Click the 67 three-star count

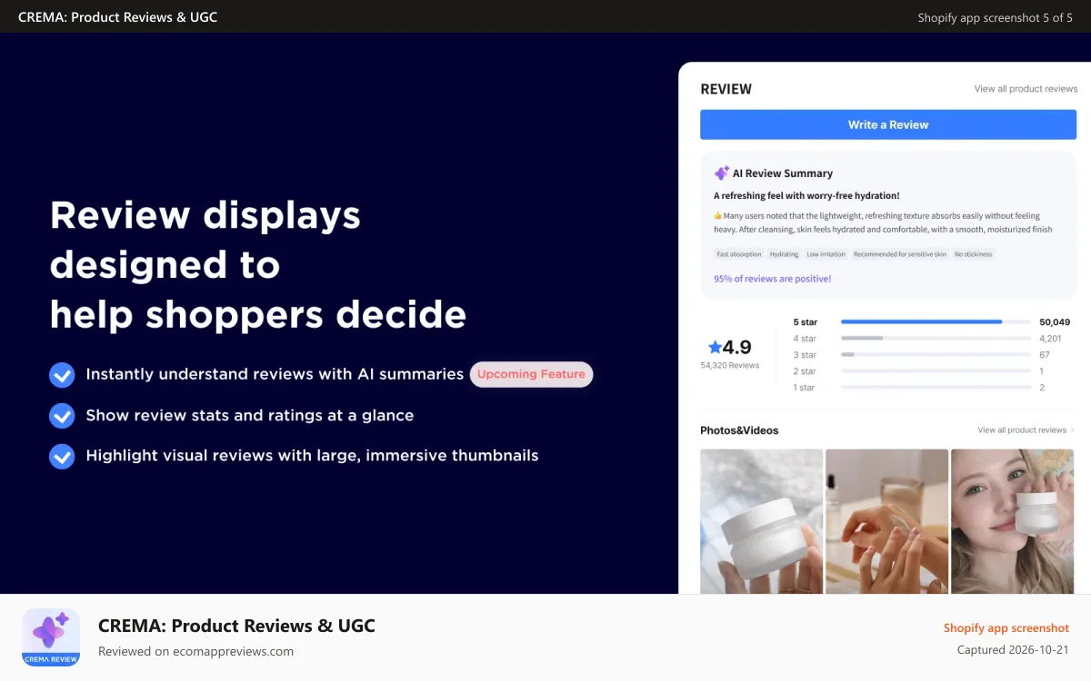(x=1045, y=355)
